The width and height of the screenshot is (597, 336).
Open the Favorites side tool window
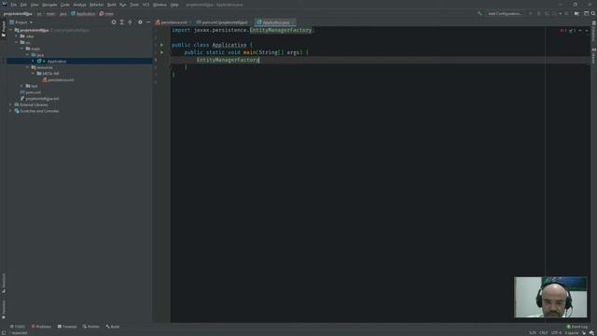click(4, 309)
